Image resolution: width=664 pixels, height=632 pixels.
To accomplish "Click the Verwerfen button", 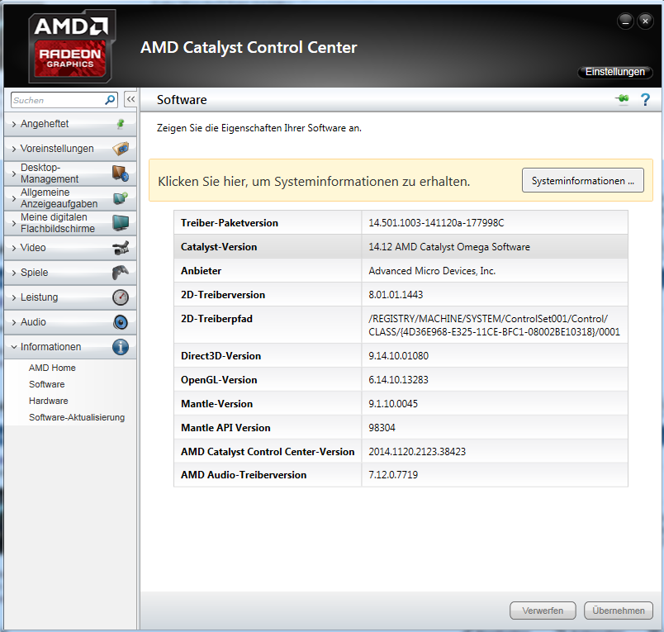I will [543, 611].
